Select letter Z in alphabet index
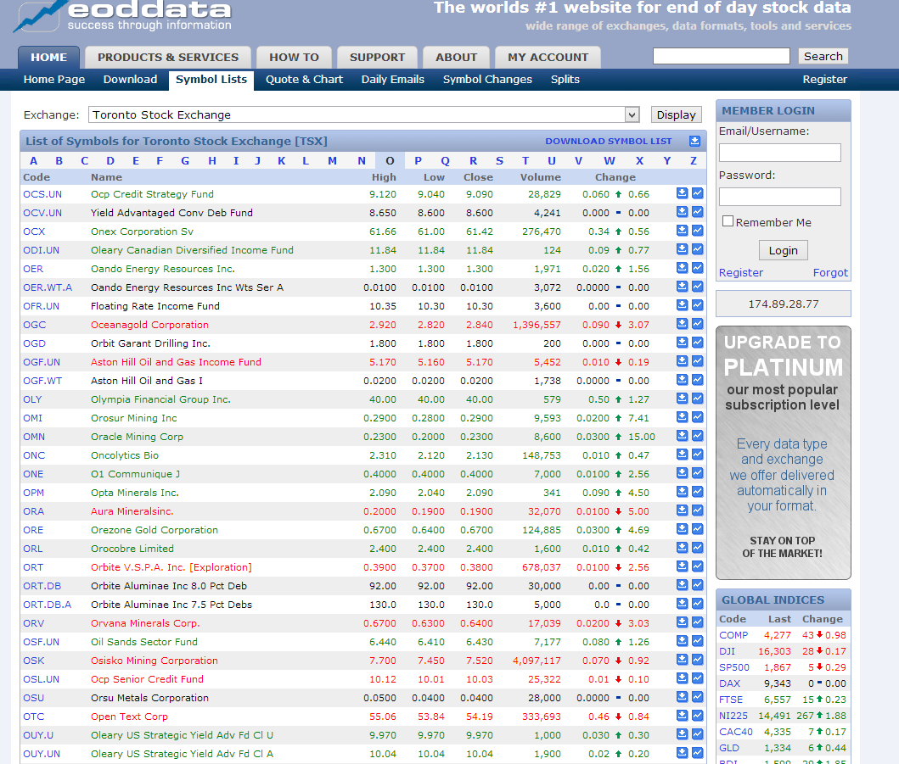The width and height of the screenshot is (899, 764). 694,161
